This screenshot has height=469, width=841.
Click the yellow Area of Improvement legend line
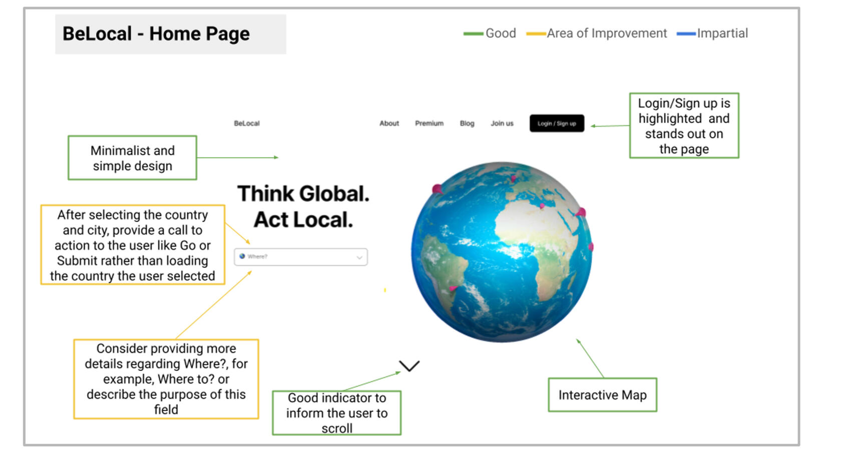pos(536,34)
